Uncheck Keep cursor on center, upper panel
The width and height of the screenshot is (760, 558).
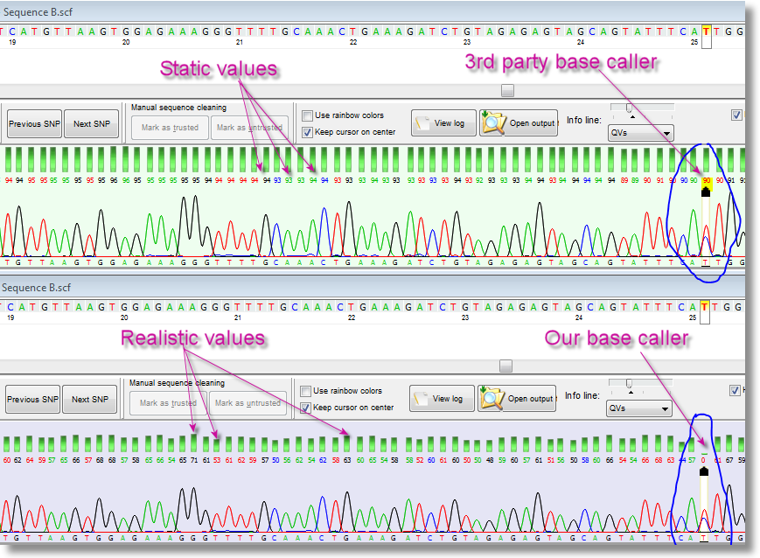pos(307,132)
